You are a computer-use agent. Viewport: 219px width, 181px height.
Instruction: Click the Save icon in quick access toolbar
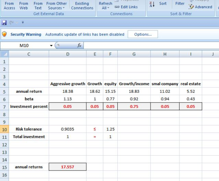tap(4, 23)
